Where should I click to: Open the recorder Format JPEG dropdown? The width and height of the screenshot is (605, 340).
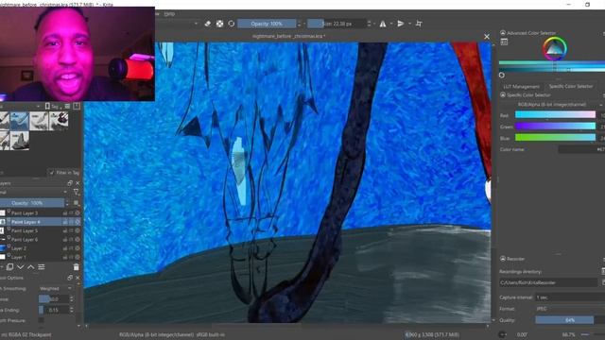(570, 309)
